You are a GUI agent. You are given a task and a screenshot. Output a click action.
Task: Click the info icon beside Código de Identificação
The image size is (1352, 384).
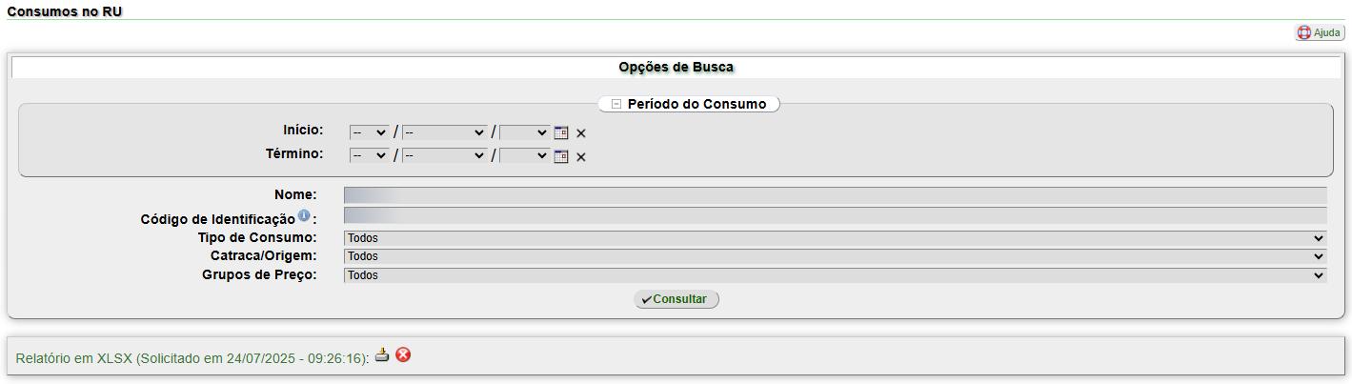304,215
